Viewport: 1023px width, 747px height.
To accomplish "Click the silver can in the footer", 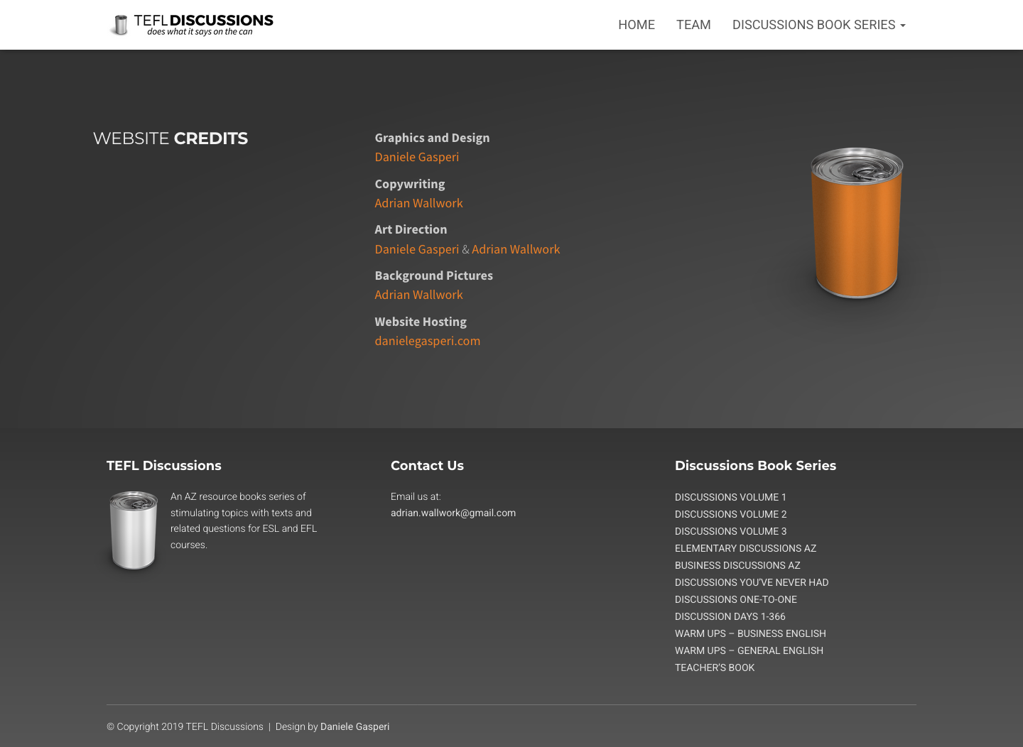I will (x=134, y=529).
